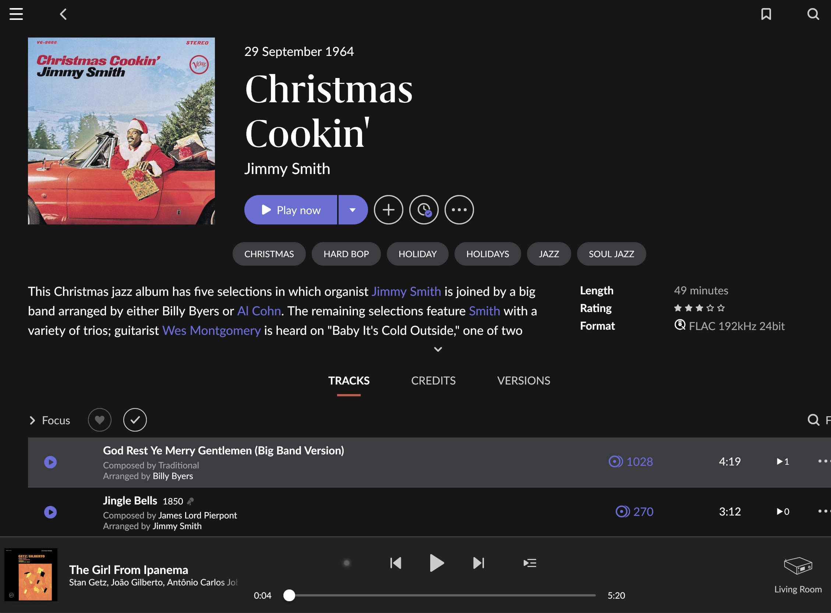
Task: Click the playback progress seek slider
Action: pos(442,596)
